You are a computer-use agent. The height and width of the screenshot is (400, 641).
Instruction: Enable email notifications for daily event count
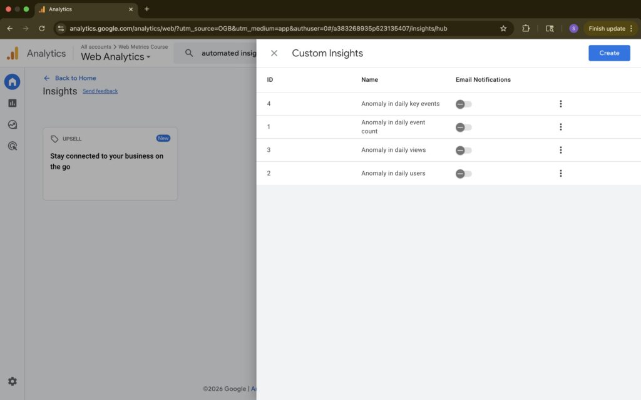pos(464,127)
